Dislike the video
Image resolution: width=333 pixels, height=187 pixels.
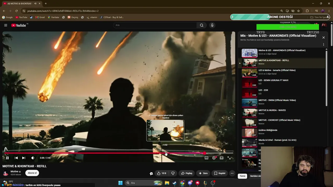point(173,173)
